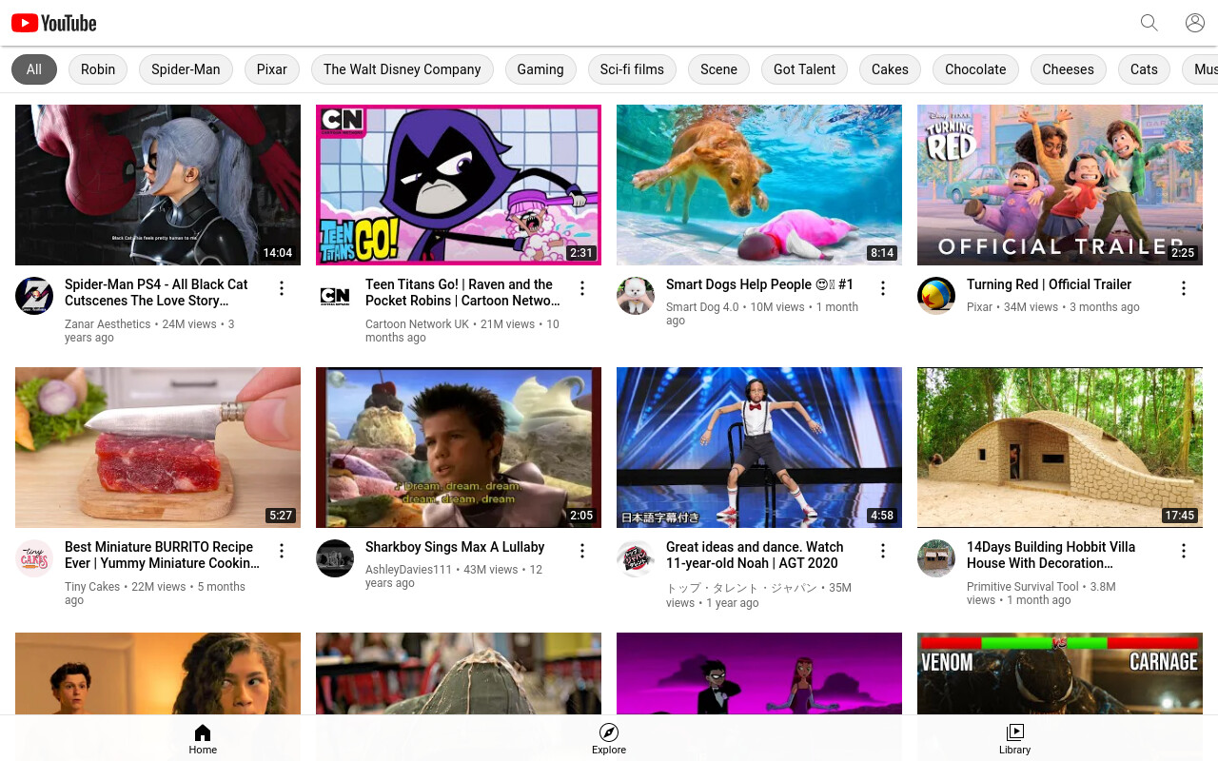This screenshot has height=761, width=1218.
Task: Play the AGT Noah dance thumbnail
Action: pyautogui.click(x=759, y=447)
